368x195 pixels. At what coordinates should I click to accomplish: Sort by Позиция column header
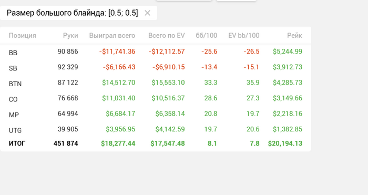click(x=23, y=35)
